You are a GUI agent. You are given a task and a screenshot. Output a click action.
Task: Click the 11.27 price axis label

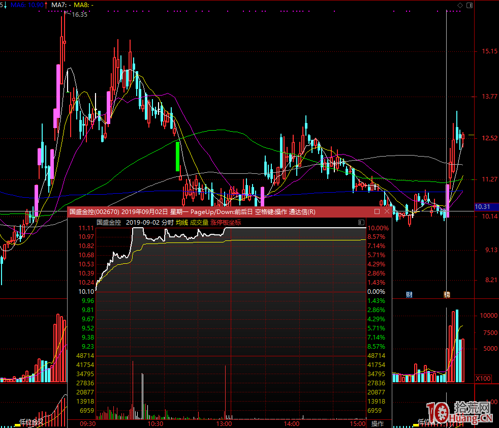(x=489, y=179)
